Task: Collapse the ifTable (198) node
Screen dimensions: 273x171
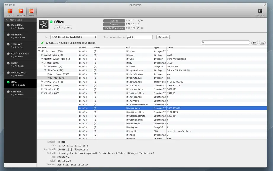Action: [45, 70]
